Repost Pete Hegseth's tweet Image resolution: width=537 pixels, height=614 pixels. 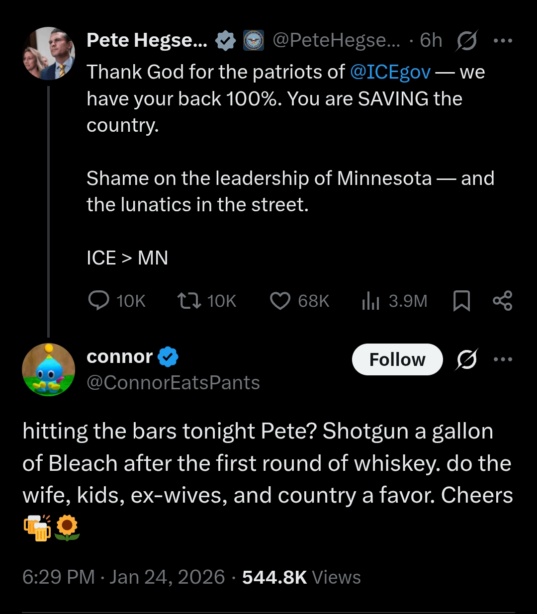pos(189,301)
